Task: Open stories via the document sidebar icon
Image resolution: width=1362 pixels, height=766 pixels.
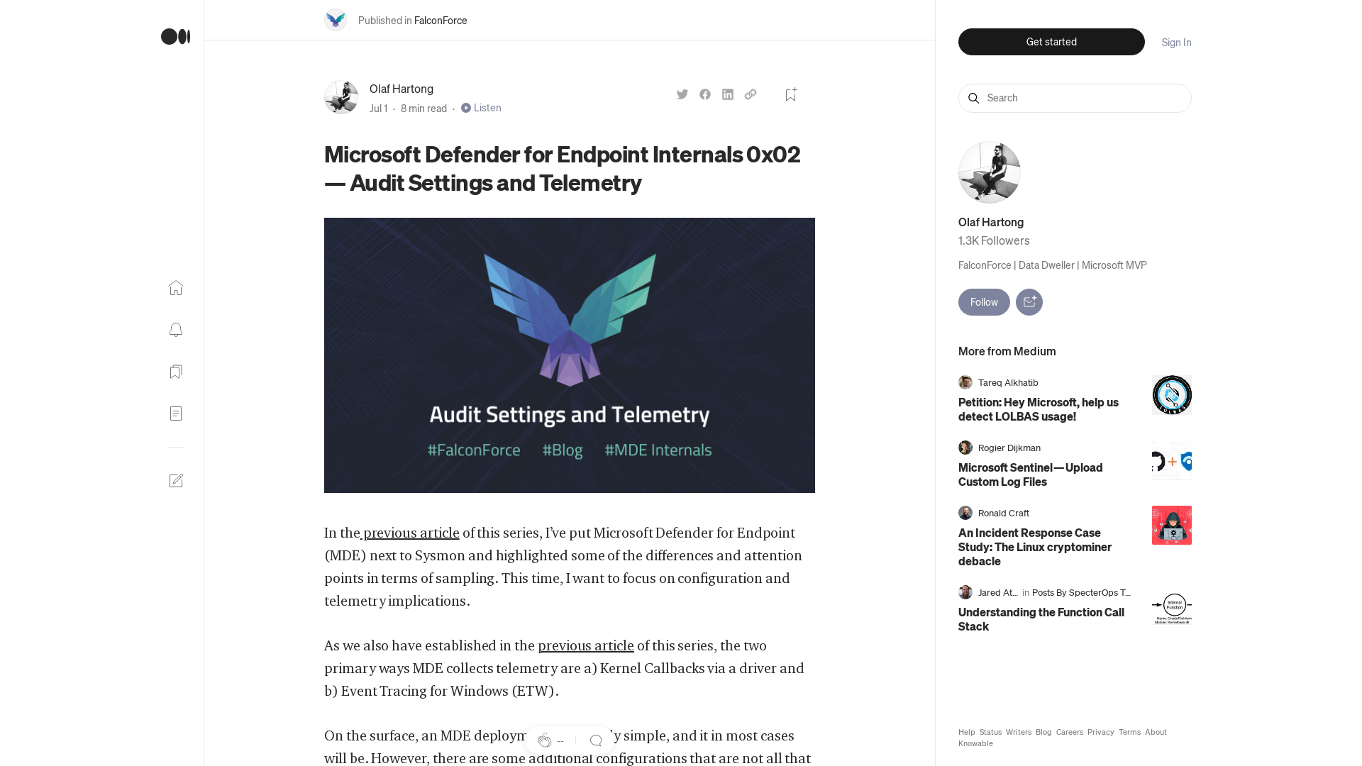Action: click(175, 413)
